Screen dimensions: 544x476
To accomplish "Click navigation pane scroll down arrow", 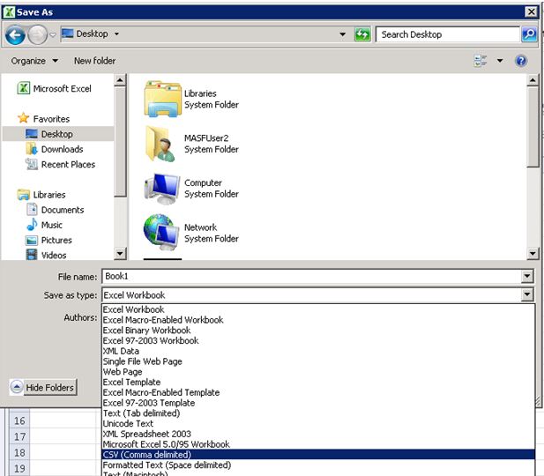I will coord(120,253).
